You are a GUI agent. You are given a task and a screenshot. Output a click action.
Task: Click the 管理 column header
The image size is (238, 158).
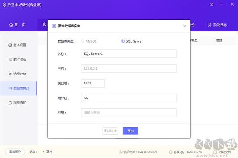point(219,40)
